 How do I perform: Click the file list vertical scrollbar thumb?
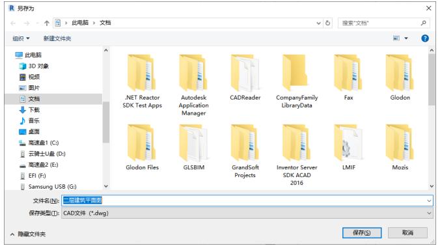(x=432, y=79)
